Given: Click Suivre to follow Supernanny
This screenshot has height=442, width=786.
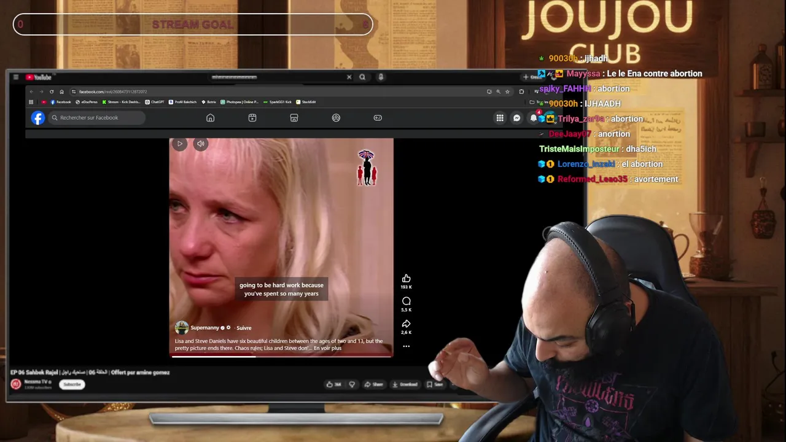Looking at the screenshot, I should 244,328.
